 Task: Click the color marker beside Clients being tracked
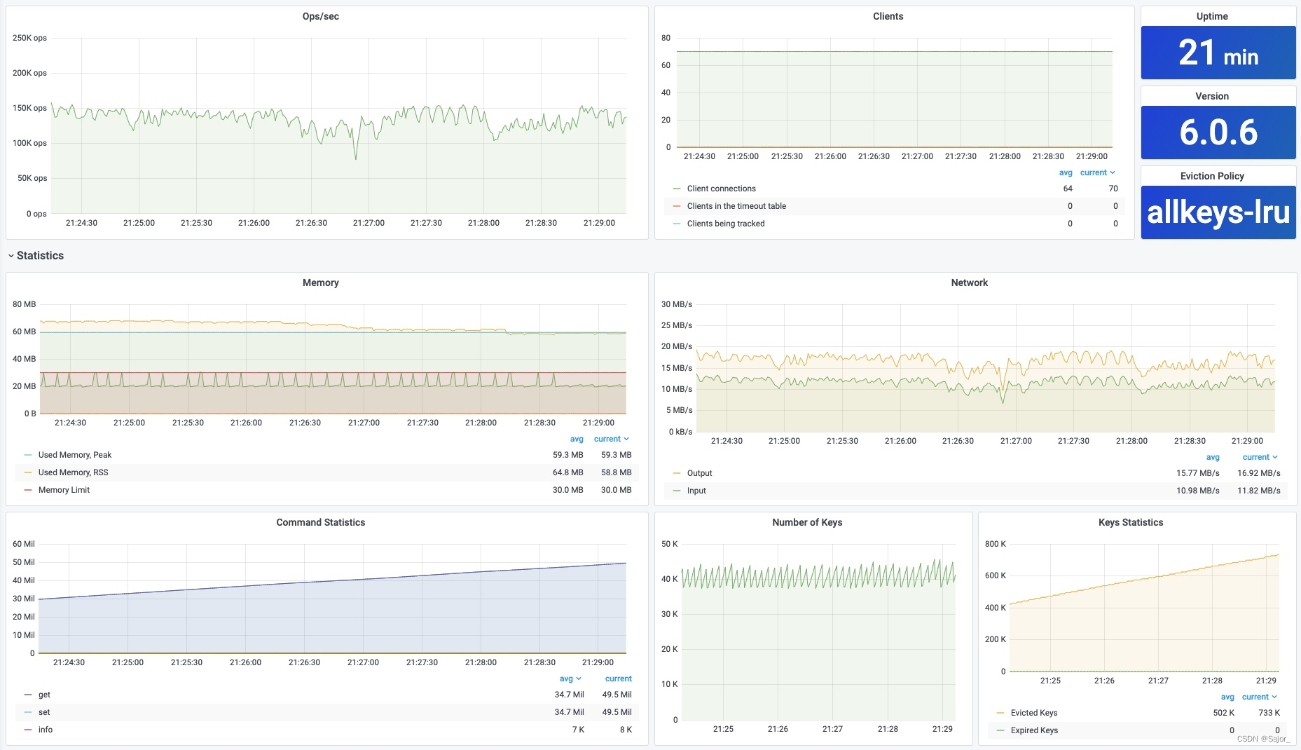pyautogui.click(x=676, y=224)
